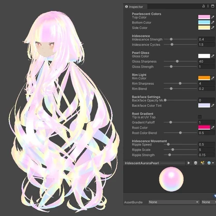The height and width of the screenshot is (216, 216).
Task: Click the Rim Sharpness value field
Action: (x=207, y=83)
